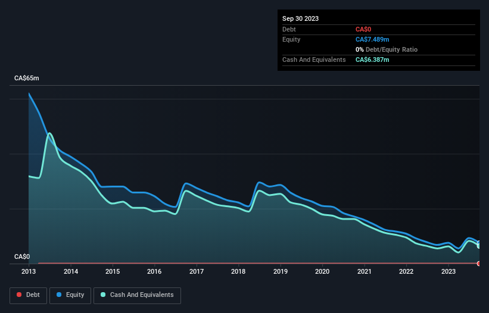Toggle Cash And Equivalents legend button
Viewport: 489px width, 313px height.
pos(137,295)
